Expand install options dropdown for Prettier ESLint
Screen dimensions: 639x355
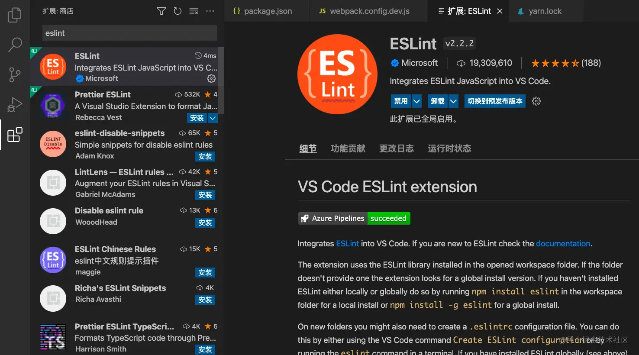coord(213,118)
